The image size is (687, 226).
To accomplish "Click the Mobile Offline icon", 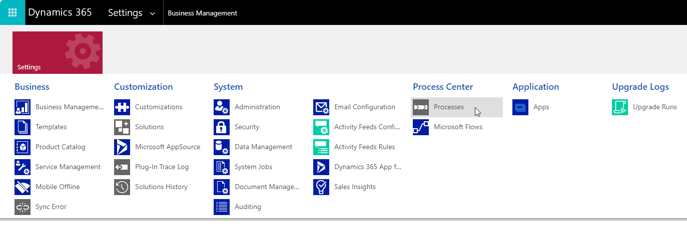I will [23, 187].
